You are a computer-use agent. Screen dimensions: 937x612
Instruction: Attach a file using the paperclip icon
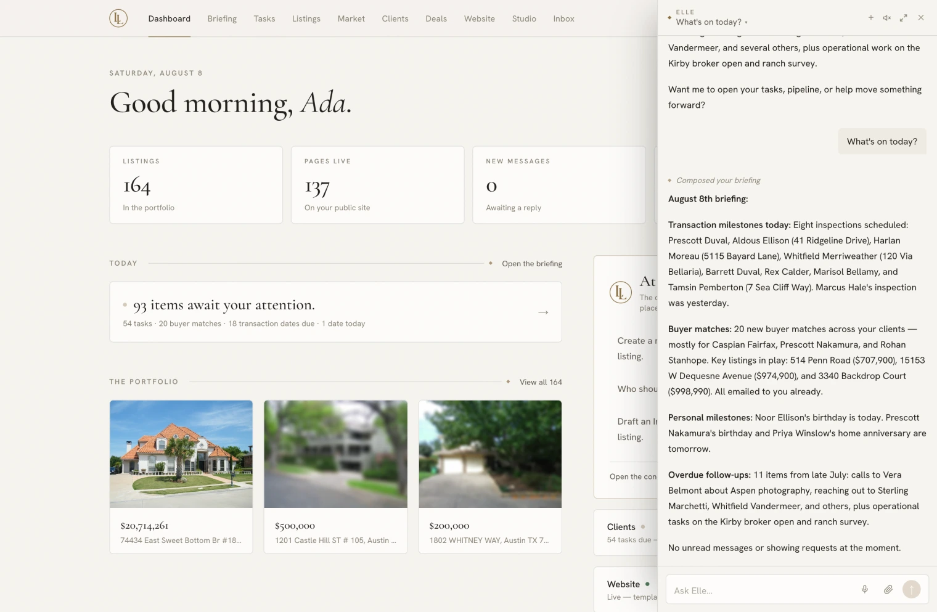pos(888,590)
